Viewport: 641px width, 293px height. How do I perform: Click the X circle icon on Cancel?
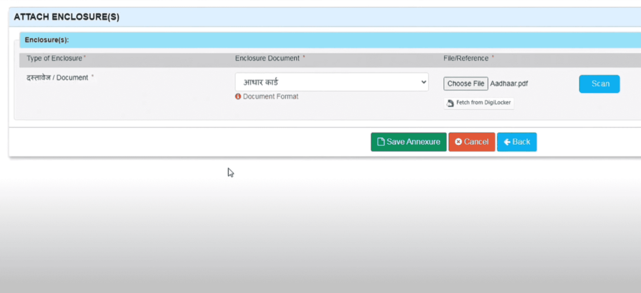tap(458, 142)
